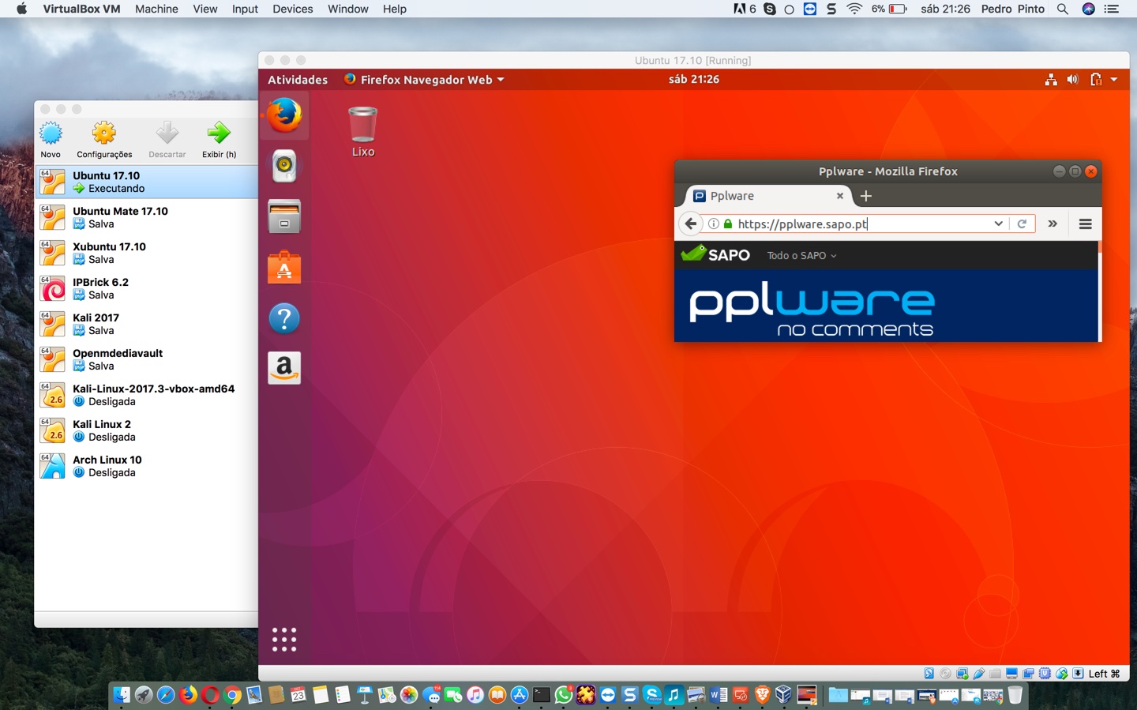Open the address bar history dropdown arrow

point(999,224)
